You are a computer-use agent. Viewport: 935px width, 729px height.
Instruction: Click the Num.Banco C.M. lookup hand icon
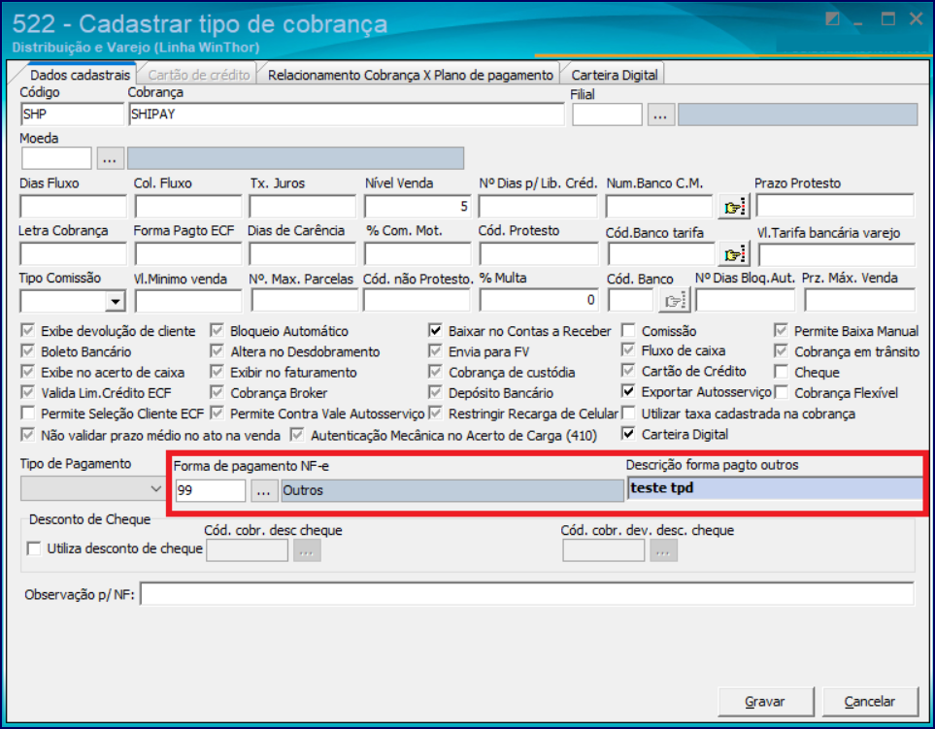(733, 207)
